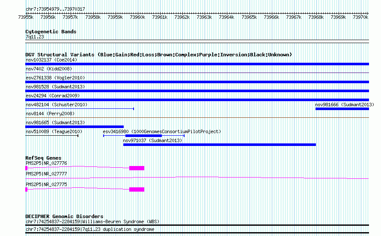
Task: Select the PMS2P5|NR_027777 transcript line
Action: [x=197, y=178]
